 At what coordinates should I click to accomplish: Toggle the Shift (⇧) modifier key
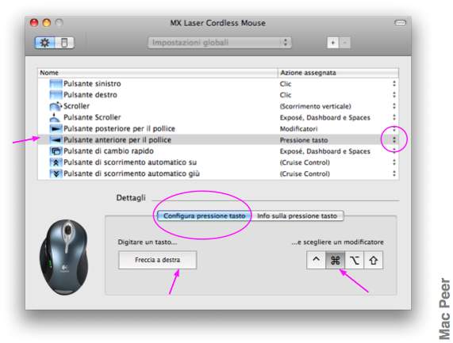coord(373,260)
